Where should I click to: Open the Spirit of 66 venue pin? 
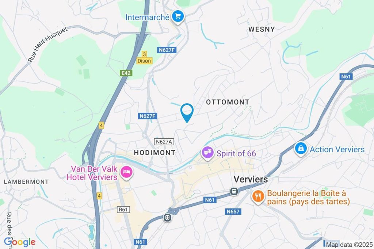coord(207,153)
